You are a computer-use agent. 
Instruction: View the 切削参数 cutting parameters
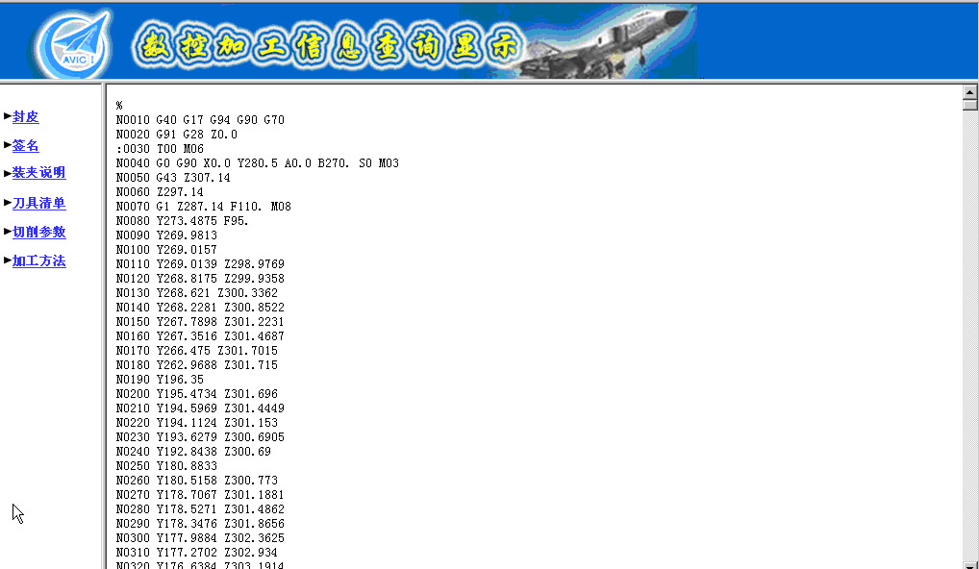coord(39,233)
